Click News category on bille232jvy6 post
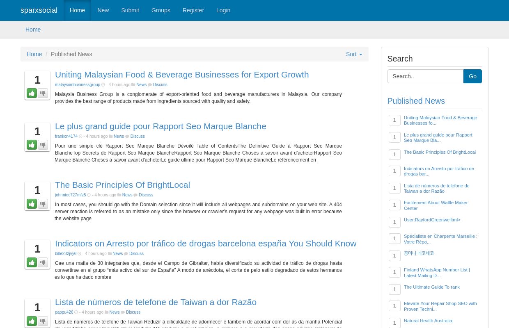This screenshot has height=328, width=509. point(118,254)
